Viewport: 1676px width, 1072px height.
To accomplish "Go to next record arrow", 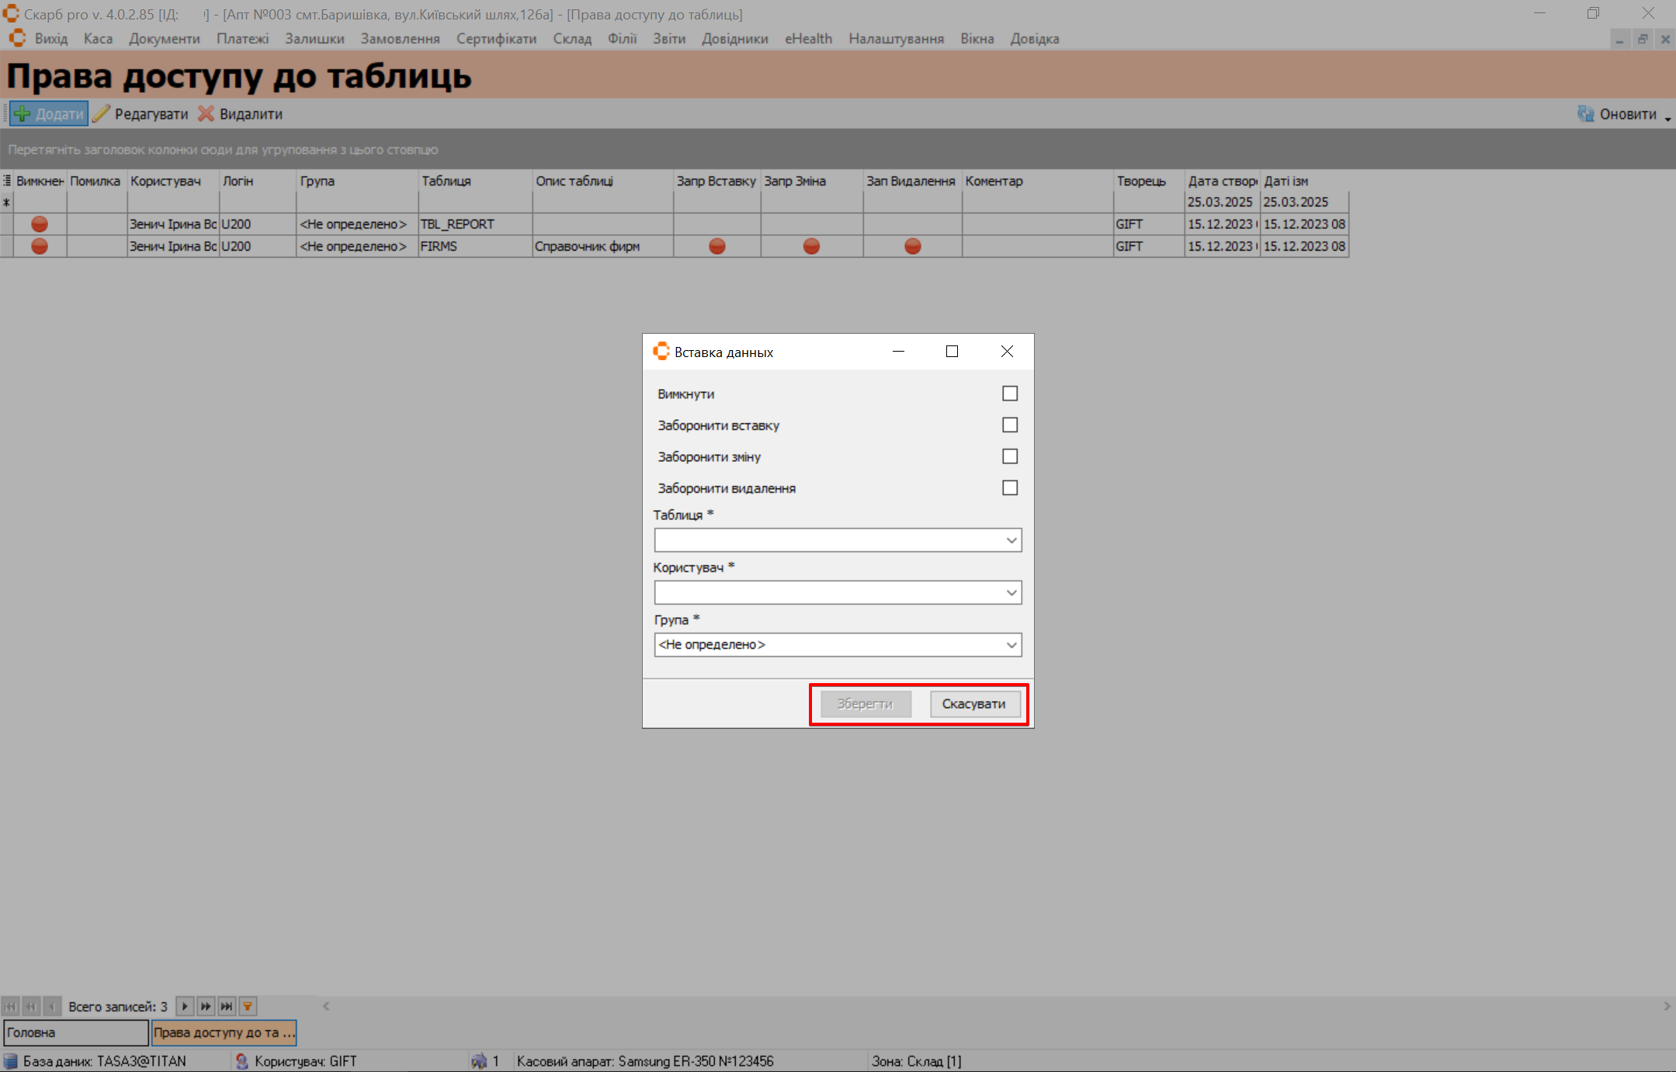I will point(185,1006).
